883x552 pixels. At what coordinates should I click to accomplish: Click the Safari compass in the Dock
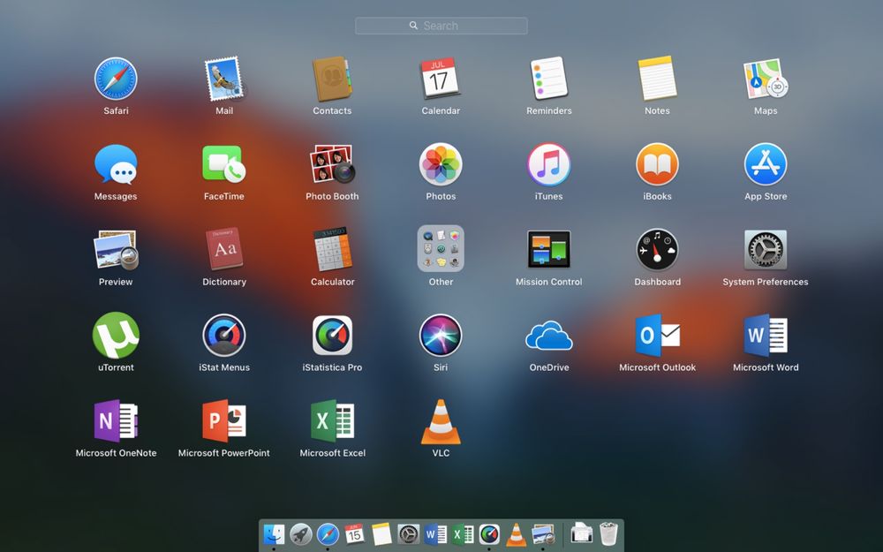(328, 534)
